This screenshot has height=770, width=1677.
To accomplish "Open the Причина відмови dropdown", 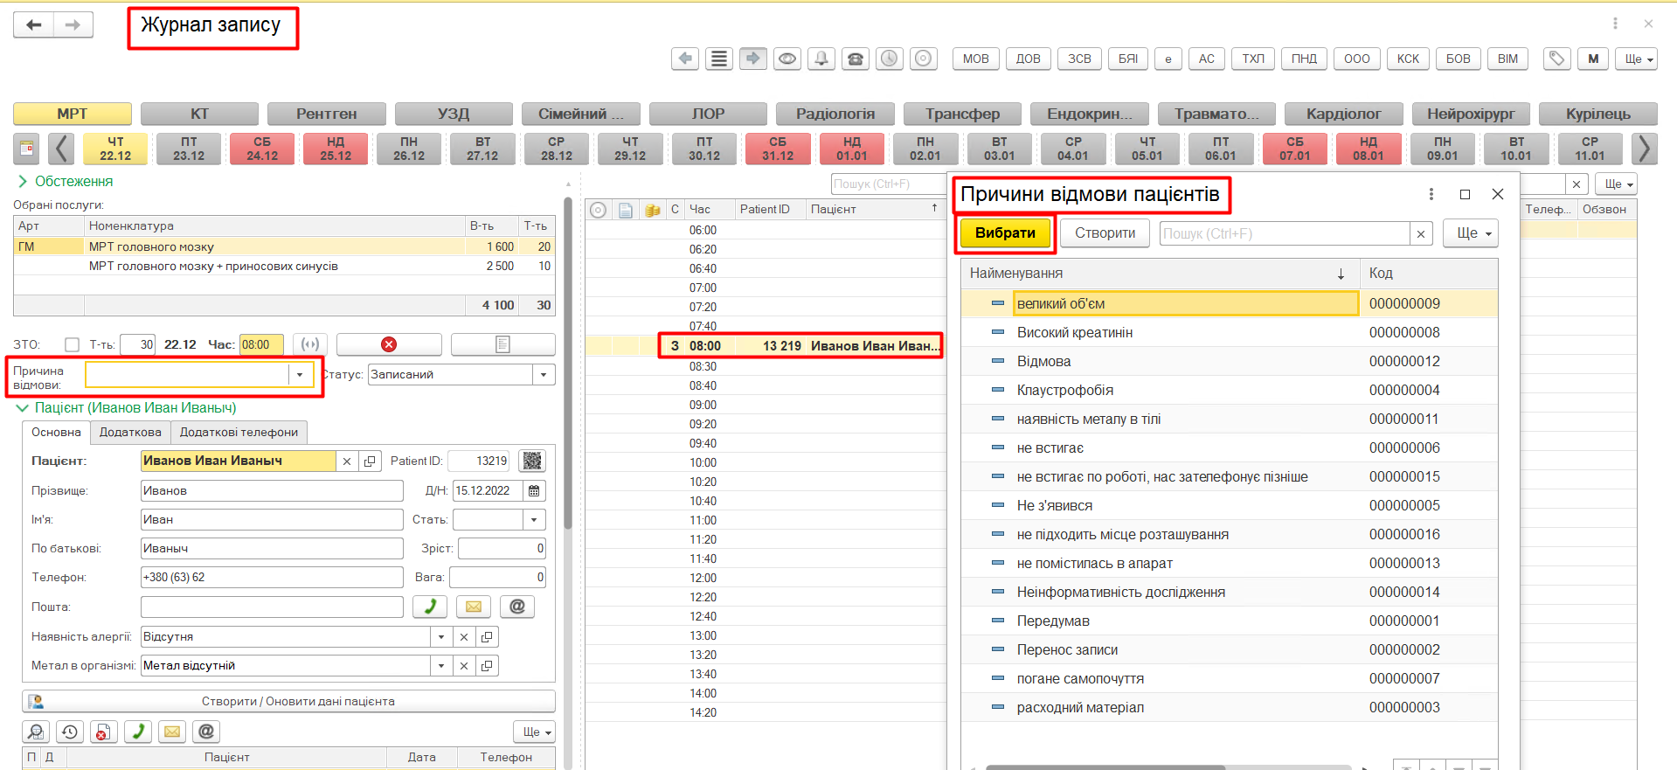I will tap(300, 375).
